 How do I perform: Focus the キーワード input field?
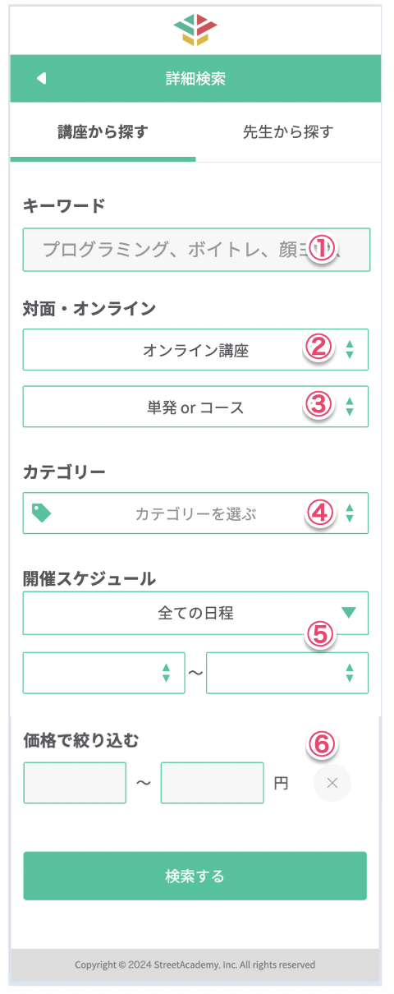[x=197, y=250]
